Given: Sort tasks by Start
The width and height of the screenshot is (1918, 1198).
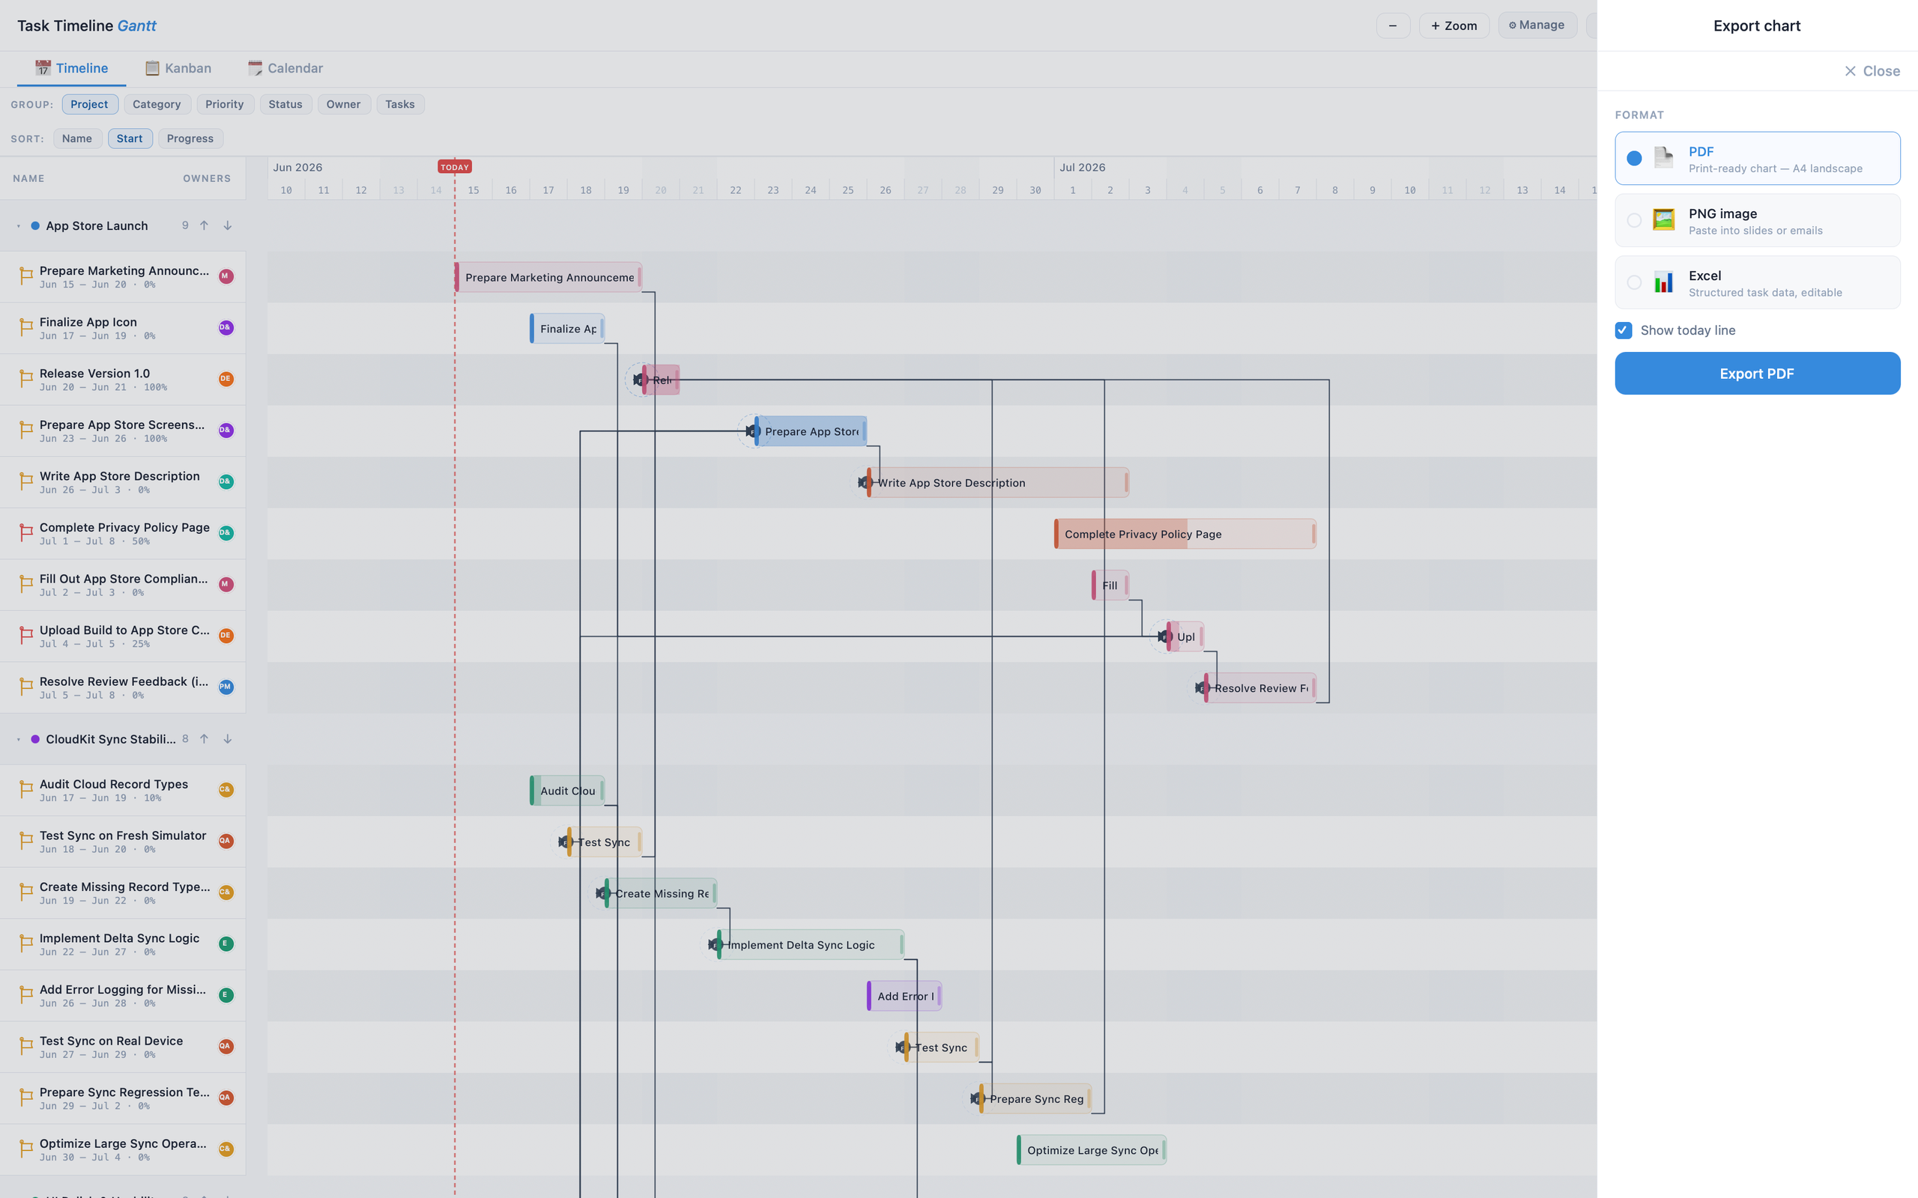Looking at the screenshot, I should (130, 139).
